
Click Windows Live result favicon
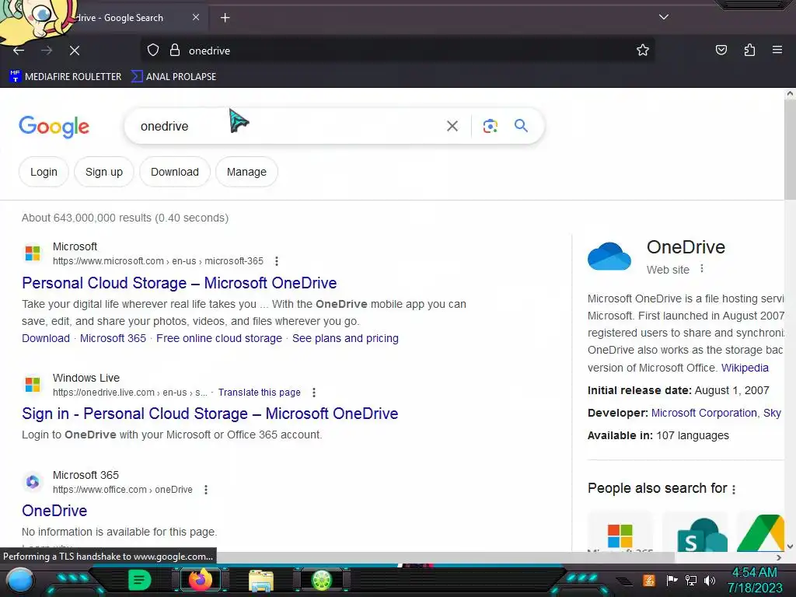click(33, 384)
